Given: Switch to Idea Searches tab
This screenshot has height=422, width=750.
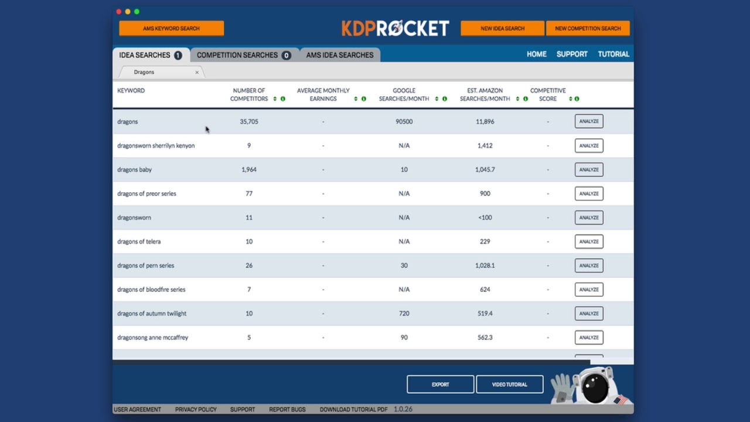Looking at the screenshot, I should [x=151, y=55].
